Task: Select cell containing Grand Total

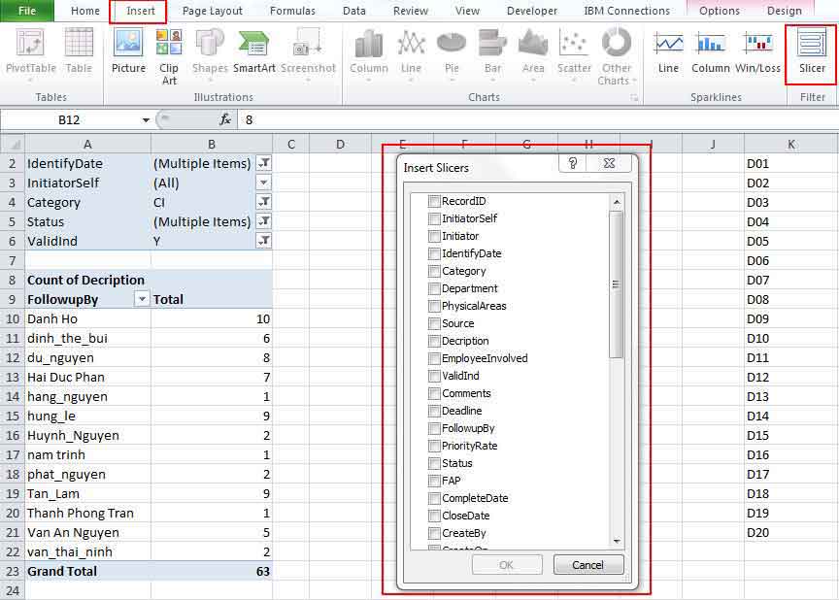Action: (87, 571)
